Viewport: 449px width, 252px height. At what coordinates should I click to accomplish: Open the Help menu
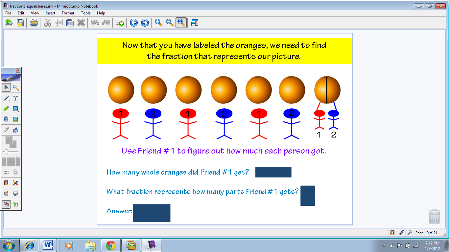click(101, 13)
